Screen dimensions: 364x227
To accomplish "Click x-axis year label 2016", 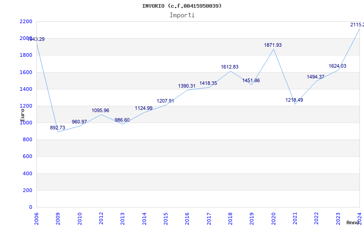I will [187, 219].
